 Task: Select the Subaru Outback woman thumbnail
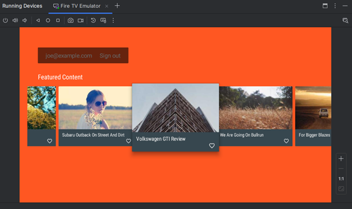[x=95, y=108]
